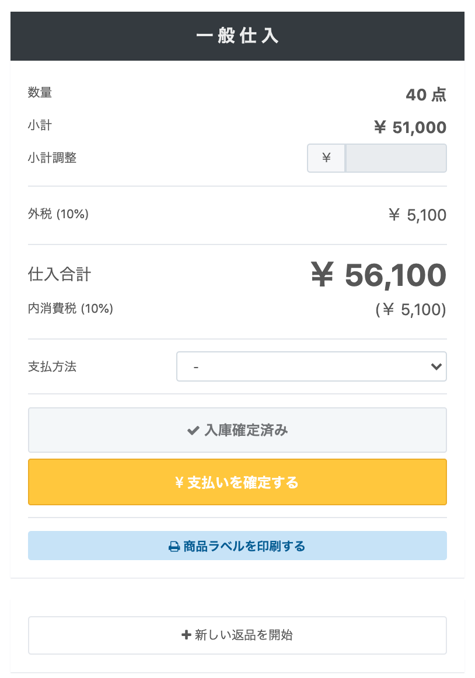
Task: Click the 外税 (10%) amount ¥ 5,100
Action: click(x=417, y=215)
